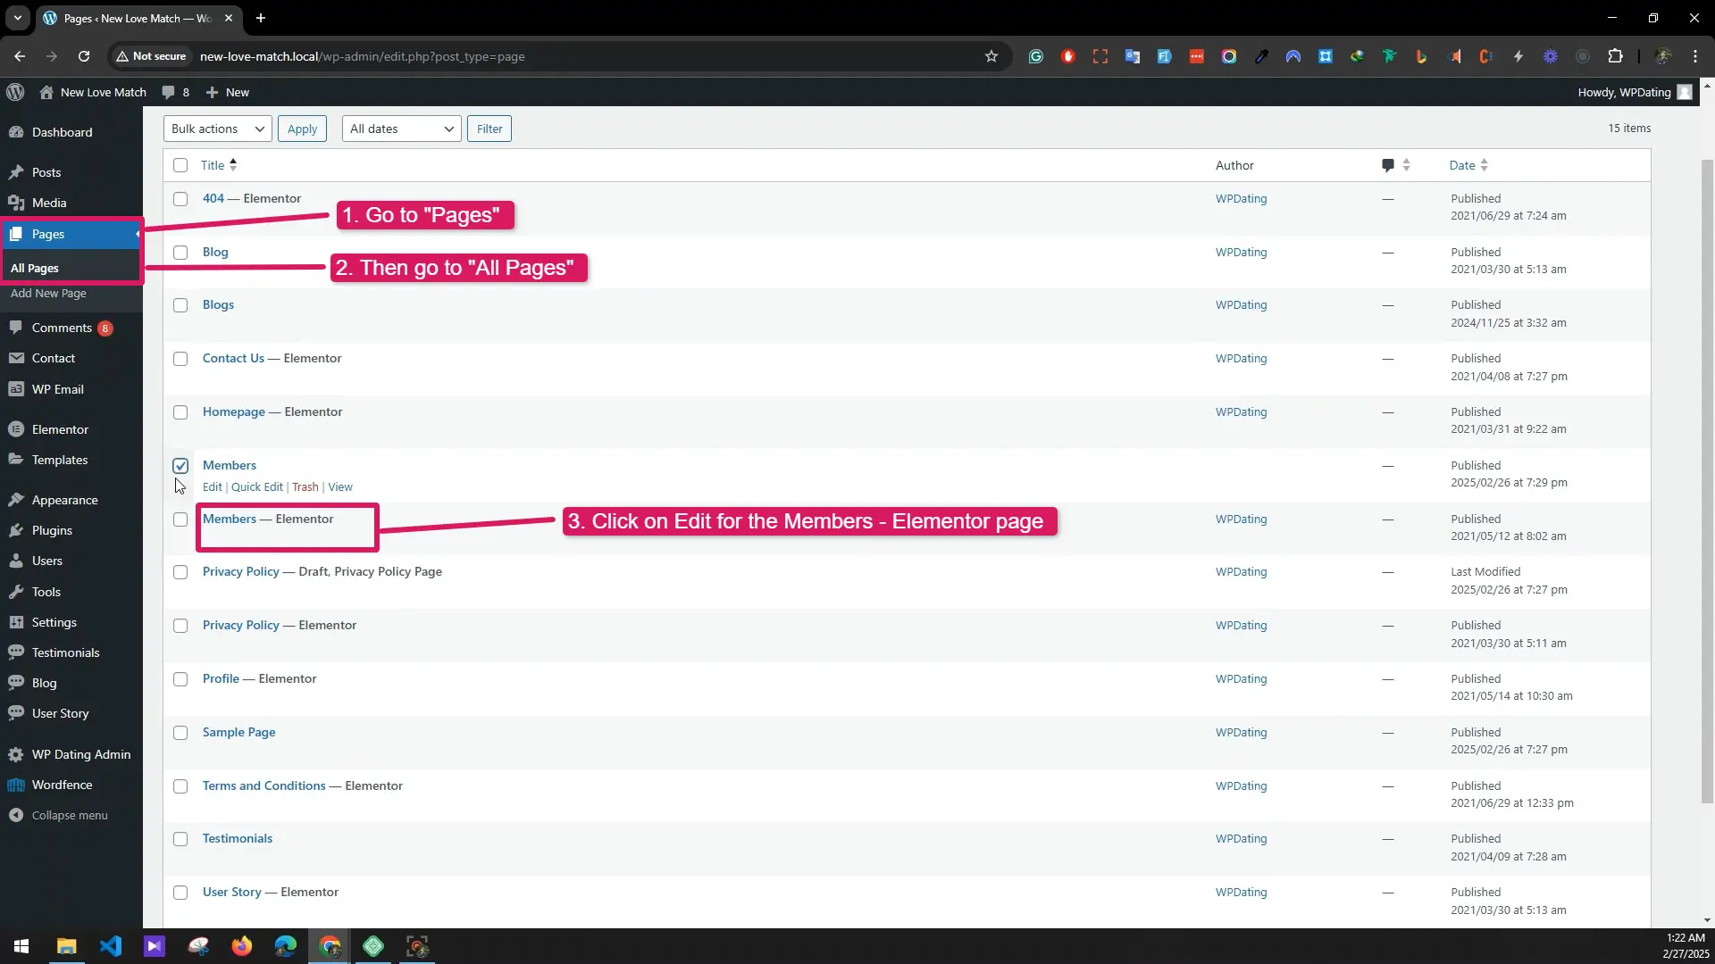Click Quick Edit under Members page

click(x=257, y=487)
